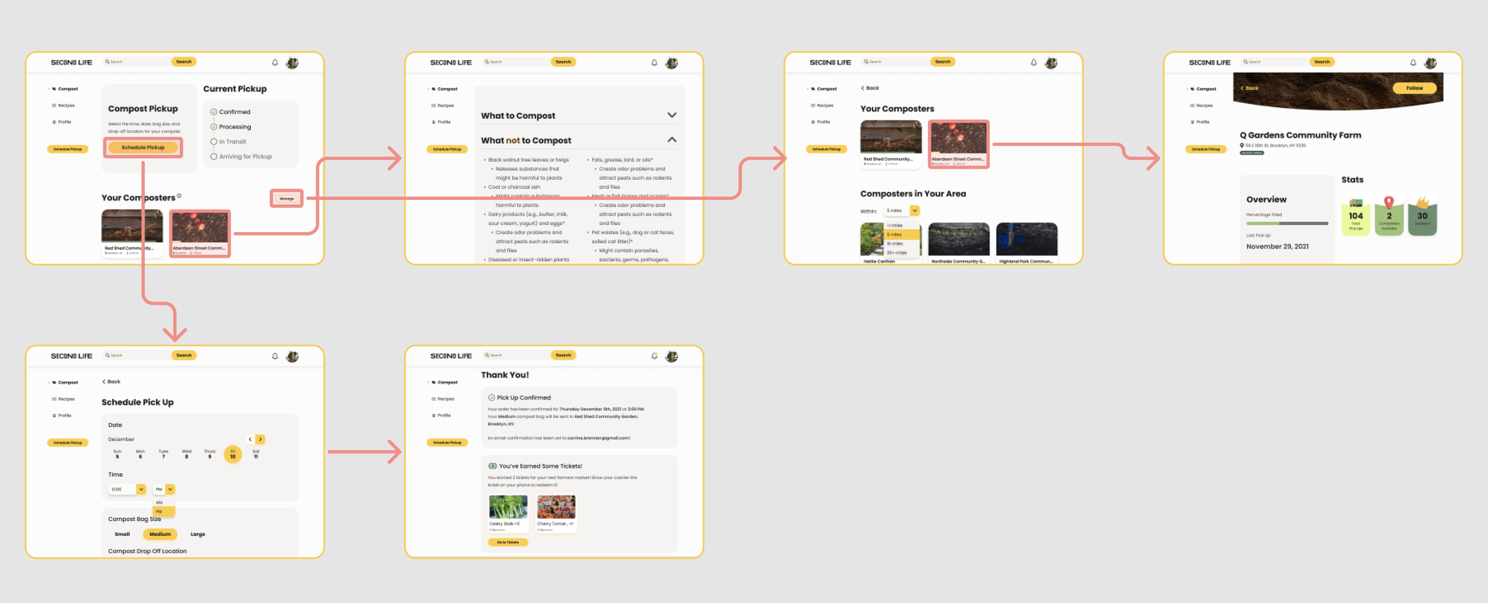Click the info icon beside Your Composters heading

pyautogui.click(x=179, y=196)
